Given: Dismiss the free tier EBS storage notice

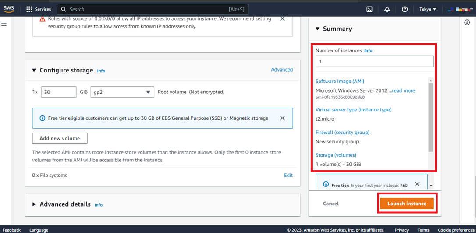Looking at the screenshot, I should [282, 118].
